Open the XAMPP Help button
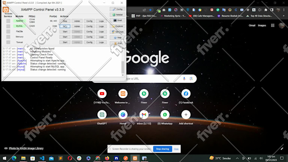This screenshot has width=288, height=162. point(118,38)
